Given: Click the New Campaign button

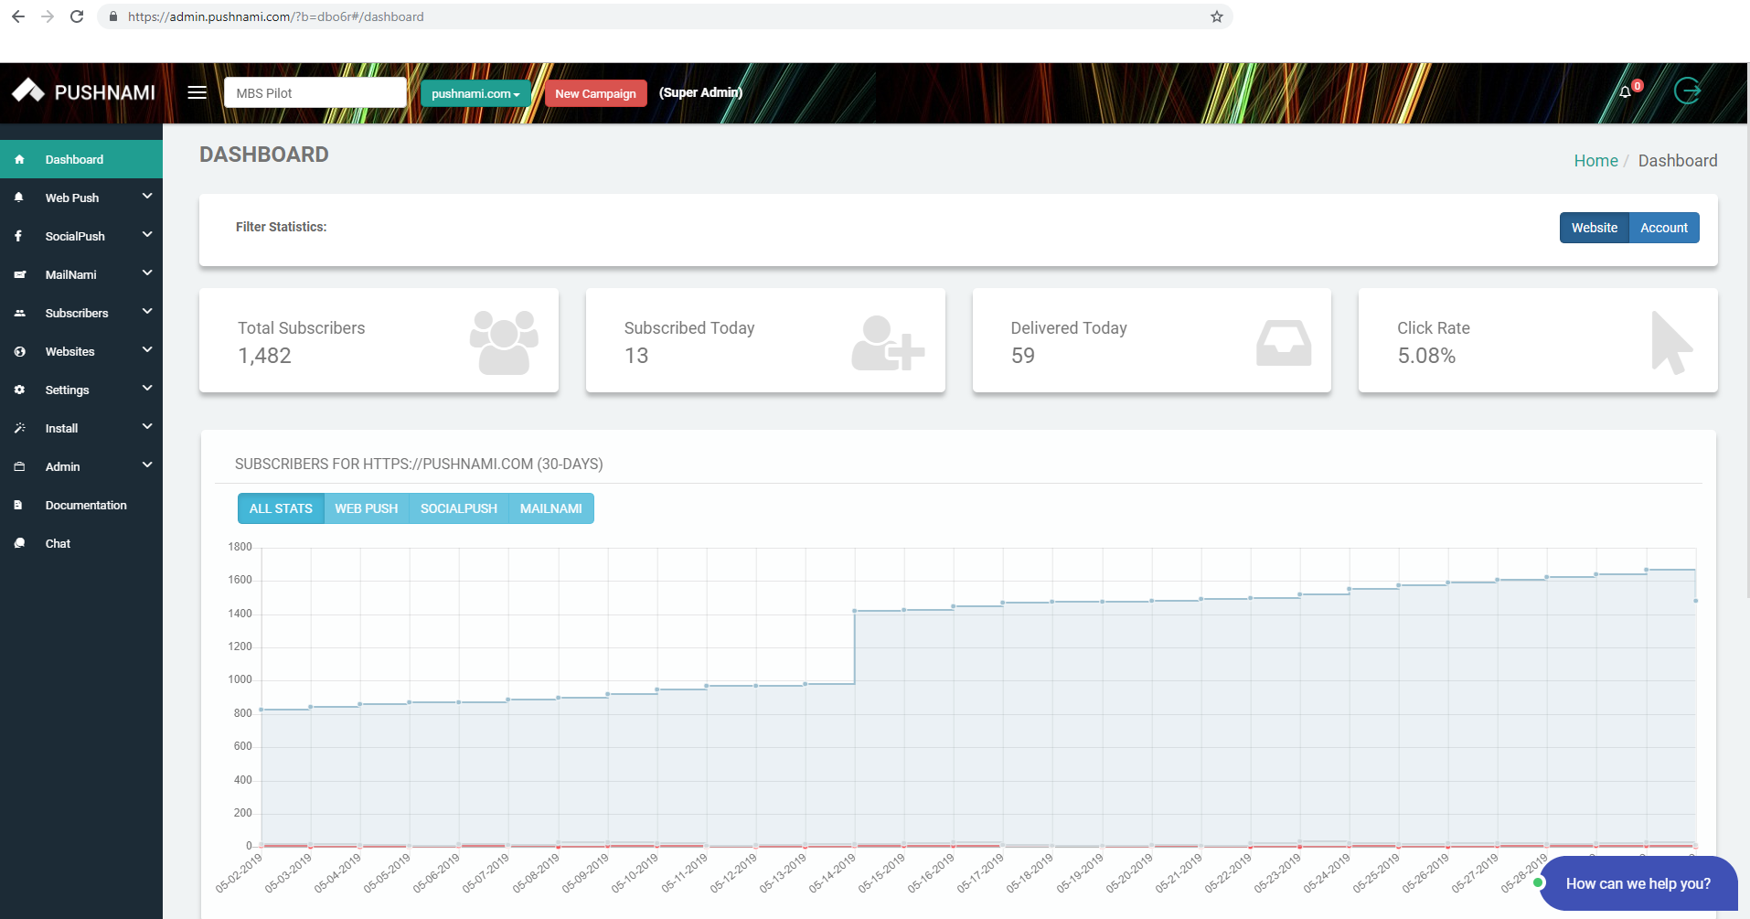Looking at the screenshot, I should point(595,93).
